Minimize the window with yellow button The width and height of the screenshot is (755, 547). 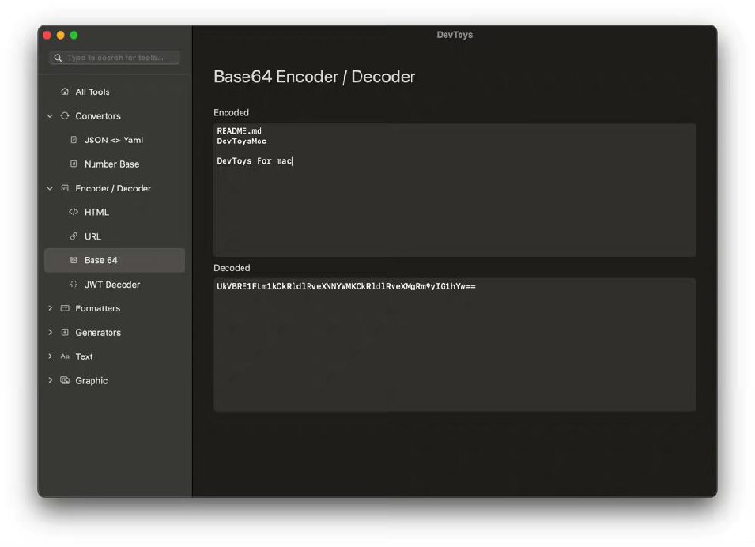click(x=60, y=35)
